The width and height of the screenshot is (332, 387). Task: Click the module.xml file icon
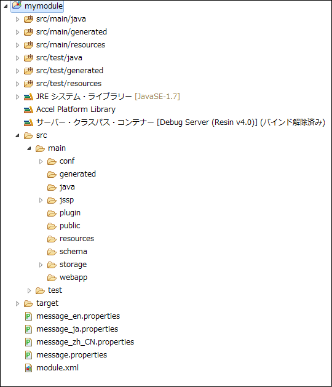point(29,368)
